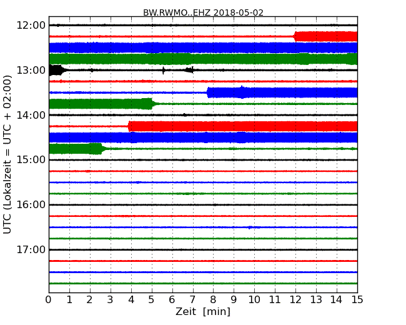
Task: Click the blue signal onset in 13:30 trace
Action: [209, 92]
